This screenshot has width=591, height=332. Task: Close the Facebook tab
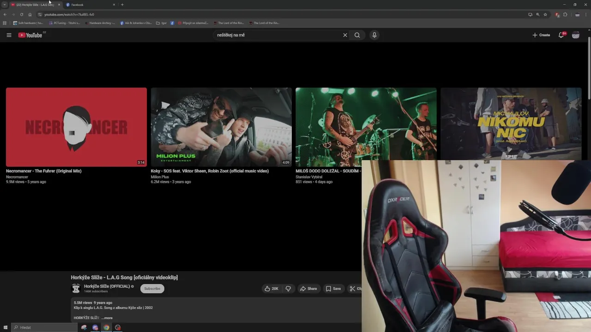coord(114,5)
